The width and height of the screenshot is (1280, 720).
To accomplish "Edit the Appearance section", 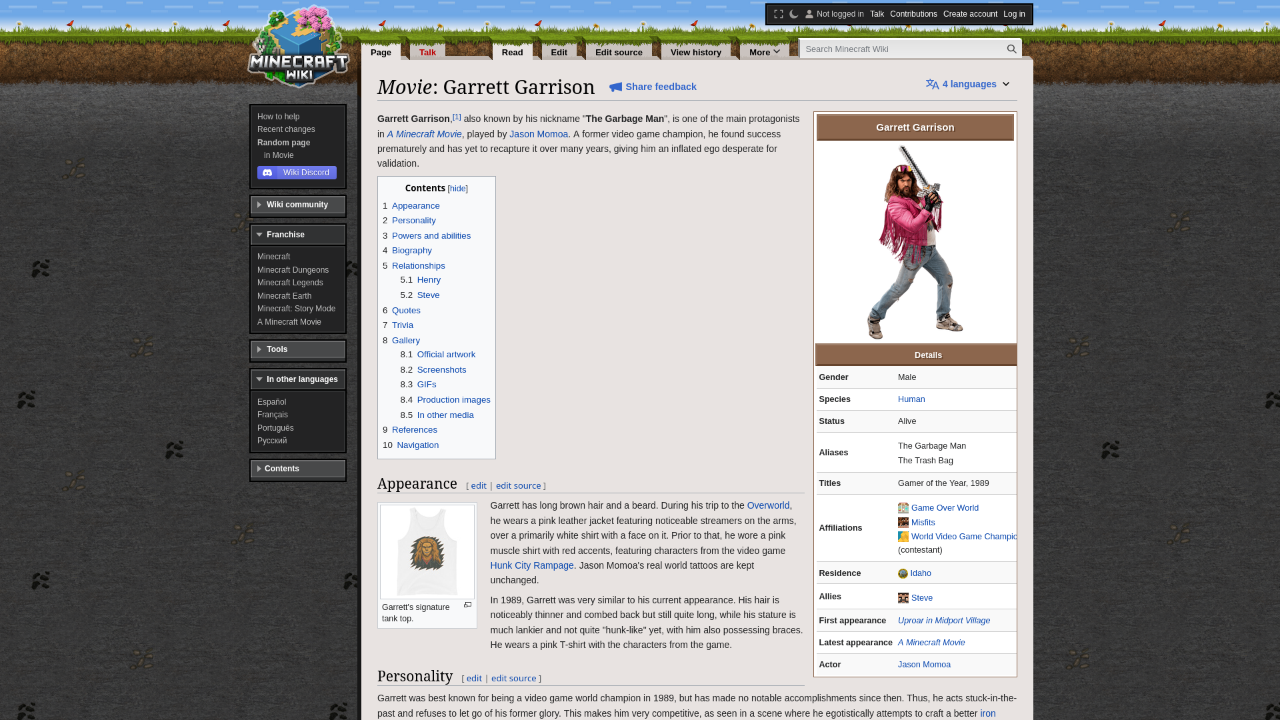I will coord(479,486).
